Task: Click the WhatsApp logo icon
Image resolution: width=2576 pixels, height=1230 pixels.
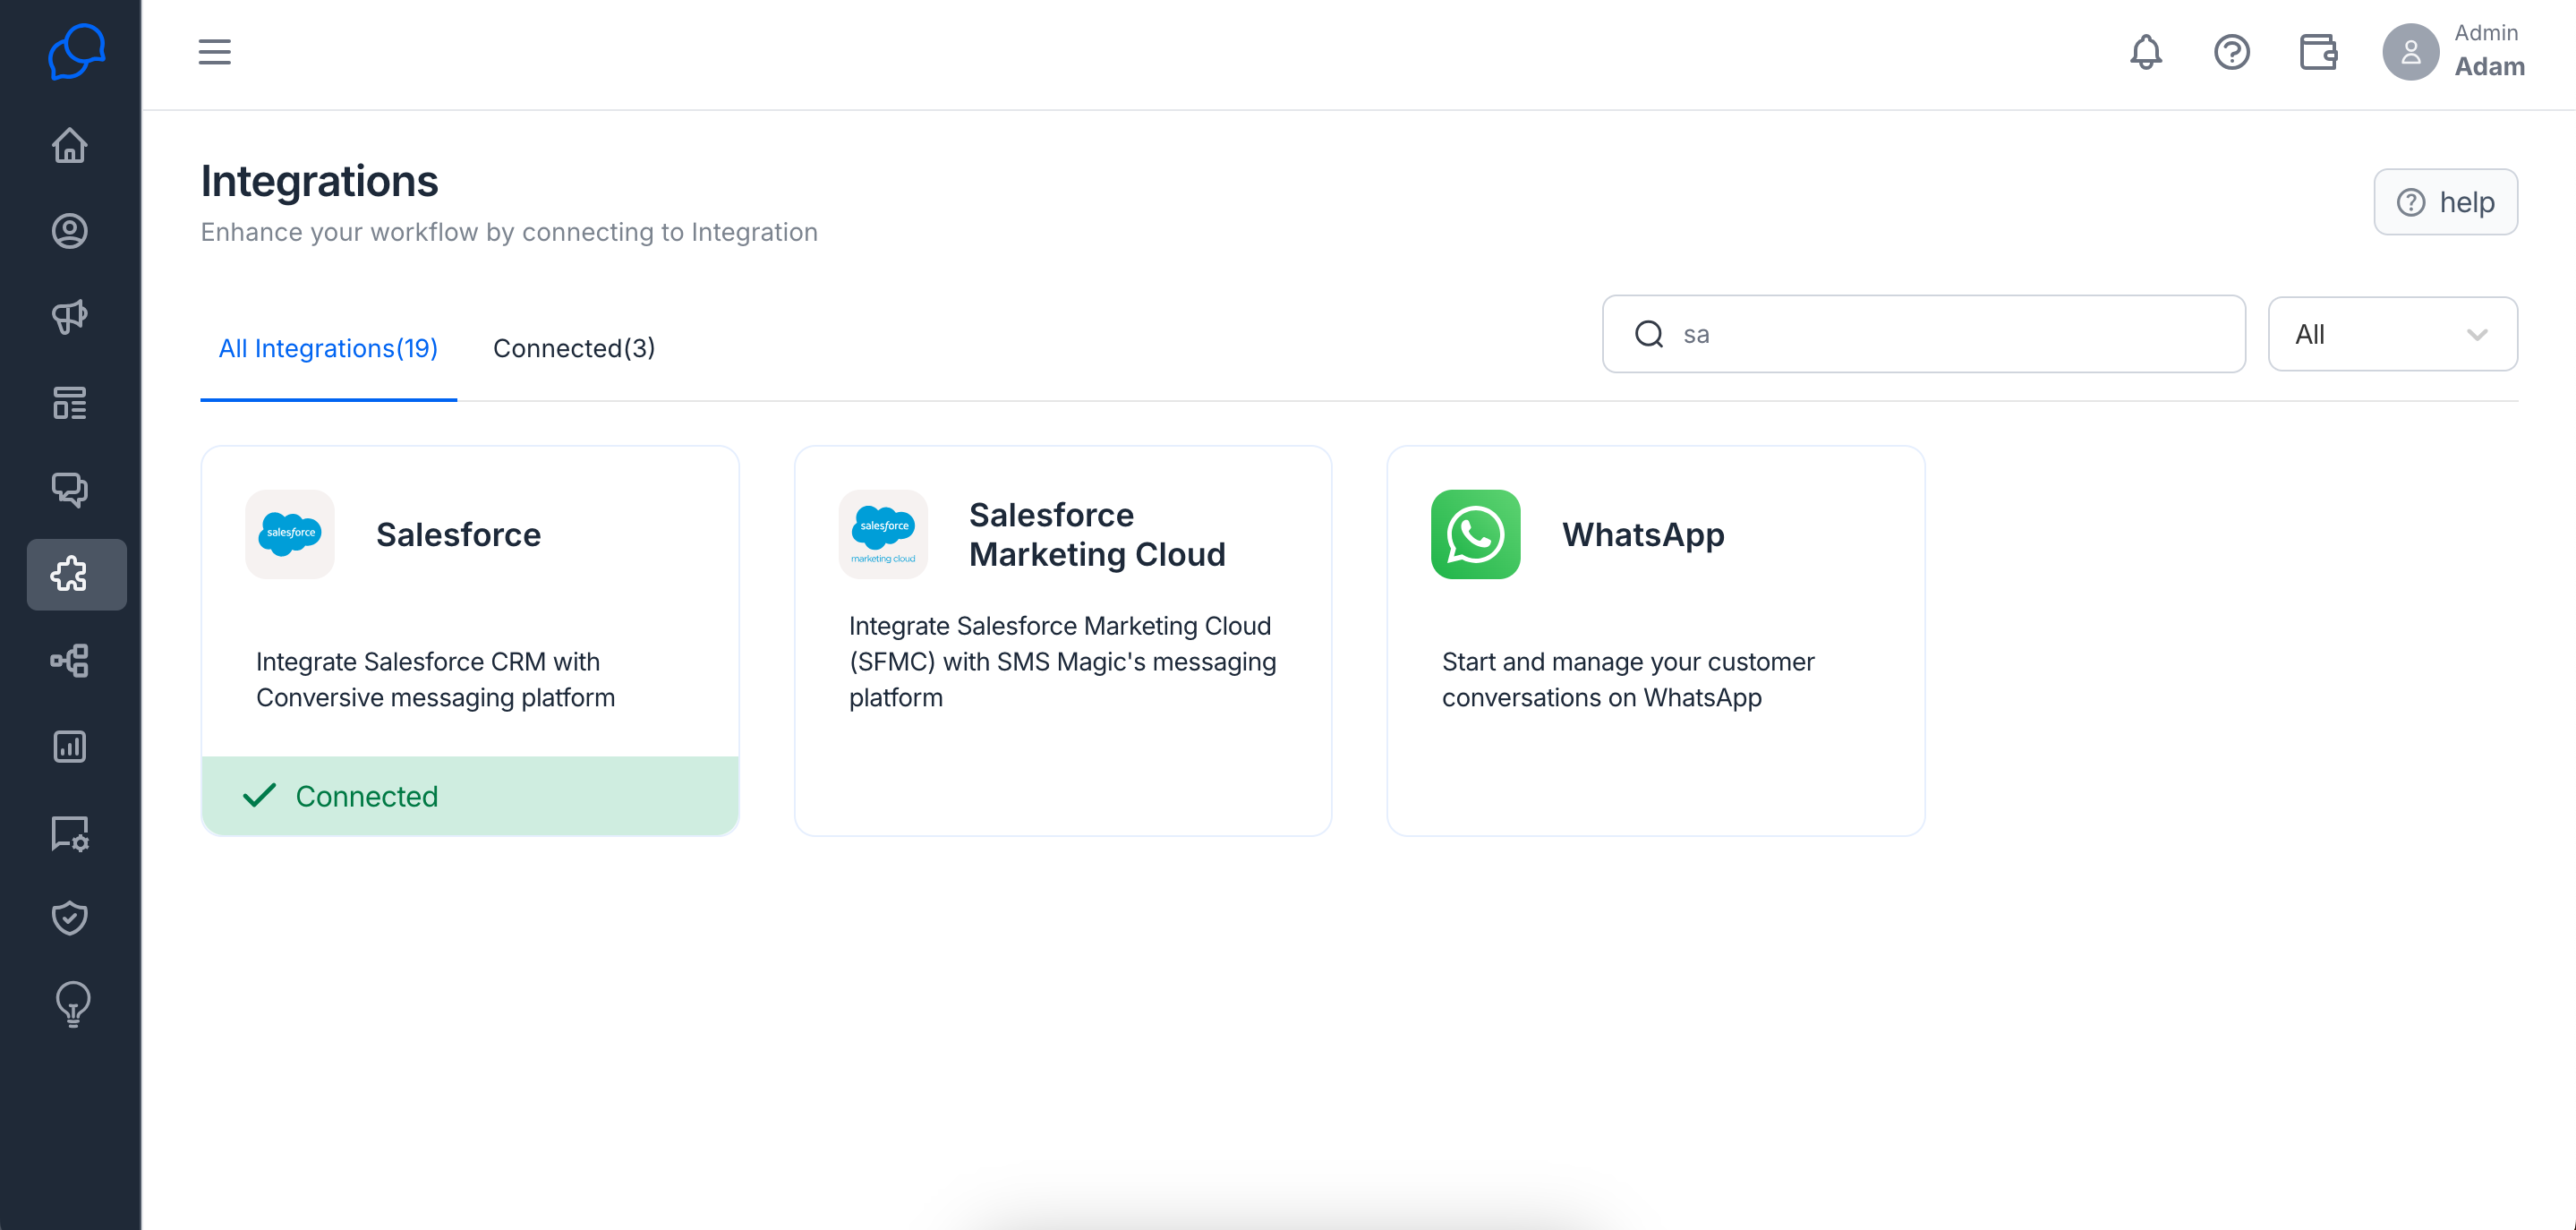Action: pyautogui.click(x=1476, y=534)
